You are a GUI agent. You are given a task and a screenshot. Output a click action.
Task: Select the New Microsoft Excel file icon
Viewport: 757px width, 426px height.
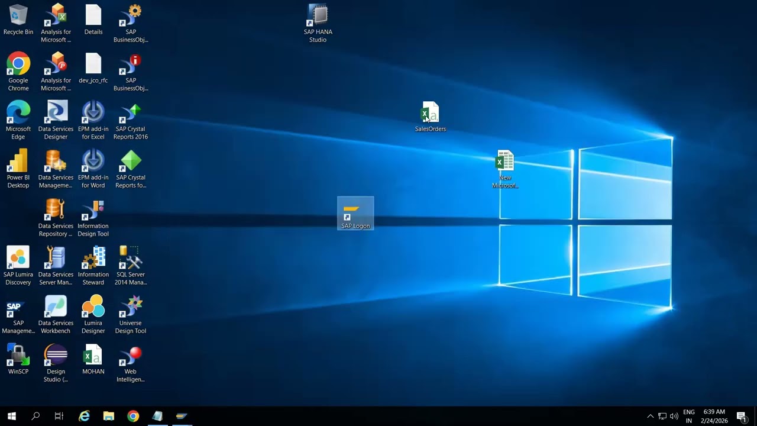pyautogui.click(x=505, y=169)
